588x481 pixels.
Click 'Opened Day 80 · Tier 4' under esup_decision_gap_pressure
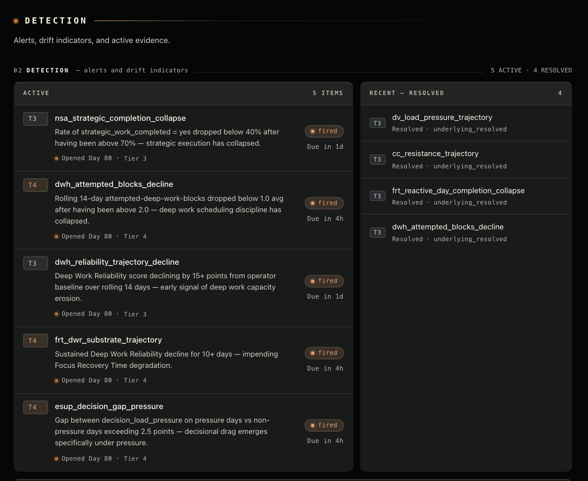pyautogui.click(x=100, y=459)
